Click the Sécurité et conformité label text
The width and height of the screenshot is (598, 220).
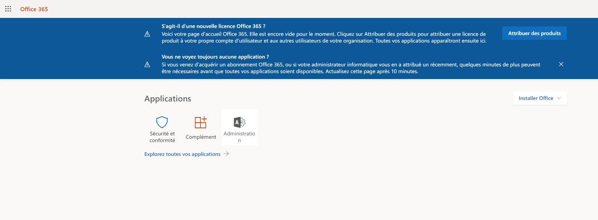pyautogui.click(x=162, y=137)
